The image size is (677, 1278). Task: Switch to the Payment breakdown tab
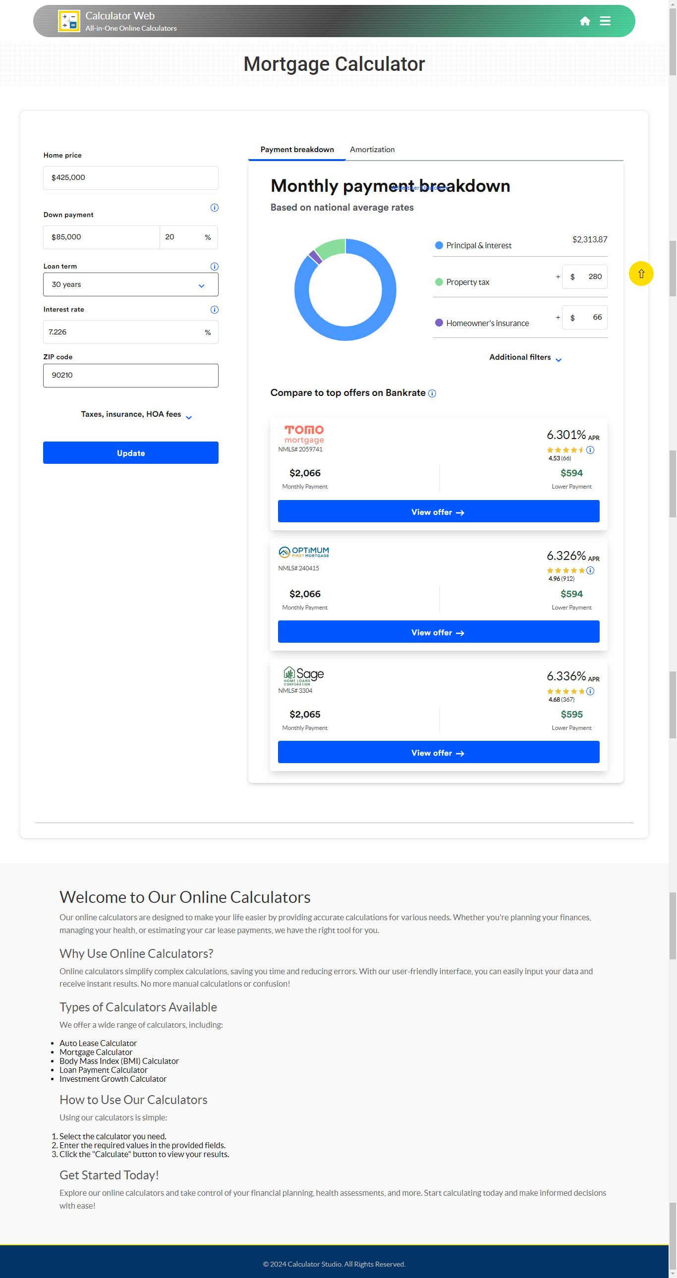(297, 149)
